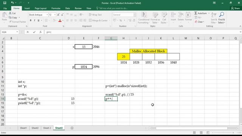
Task: Open the Sheet2 worksheet tab
Action: coord(35,128)
